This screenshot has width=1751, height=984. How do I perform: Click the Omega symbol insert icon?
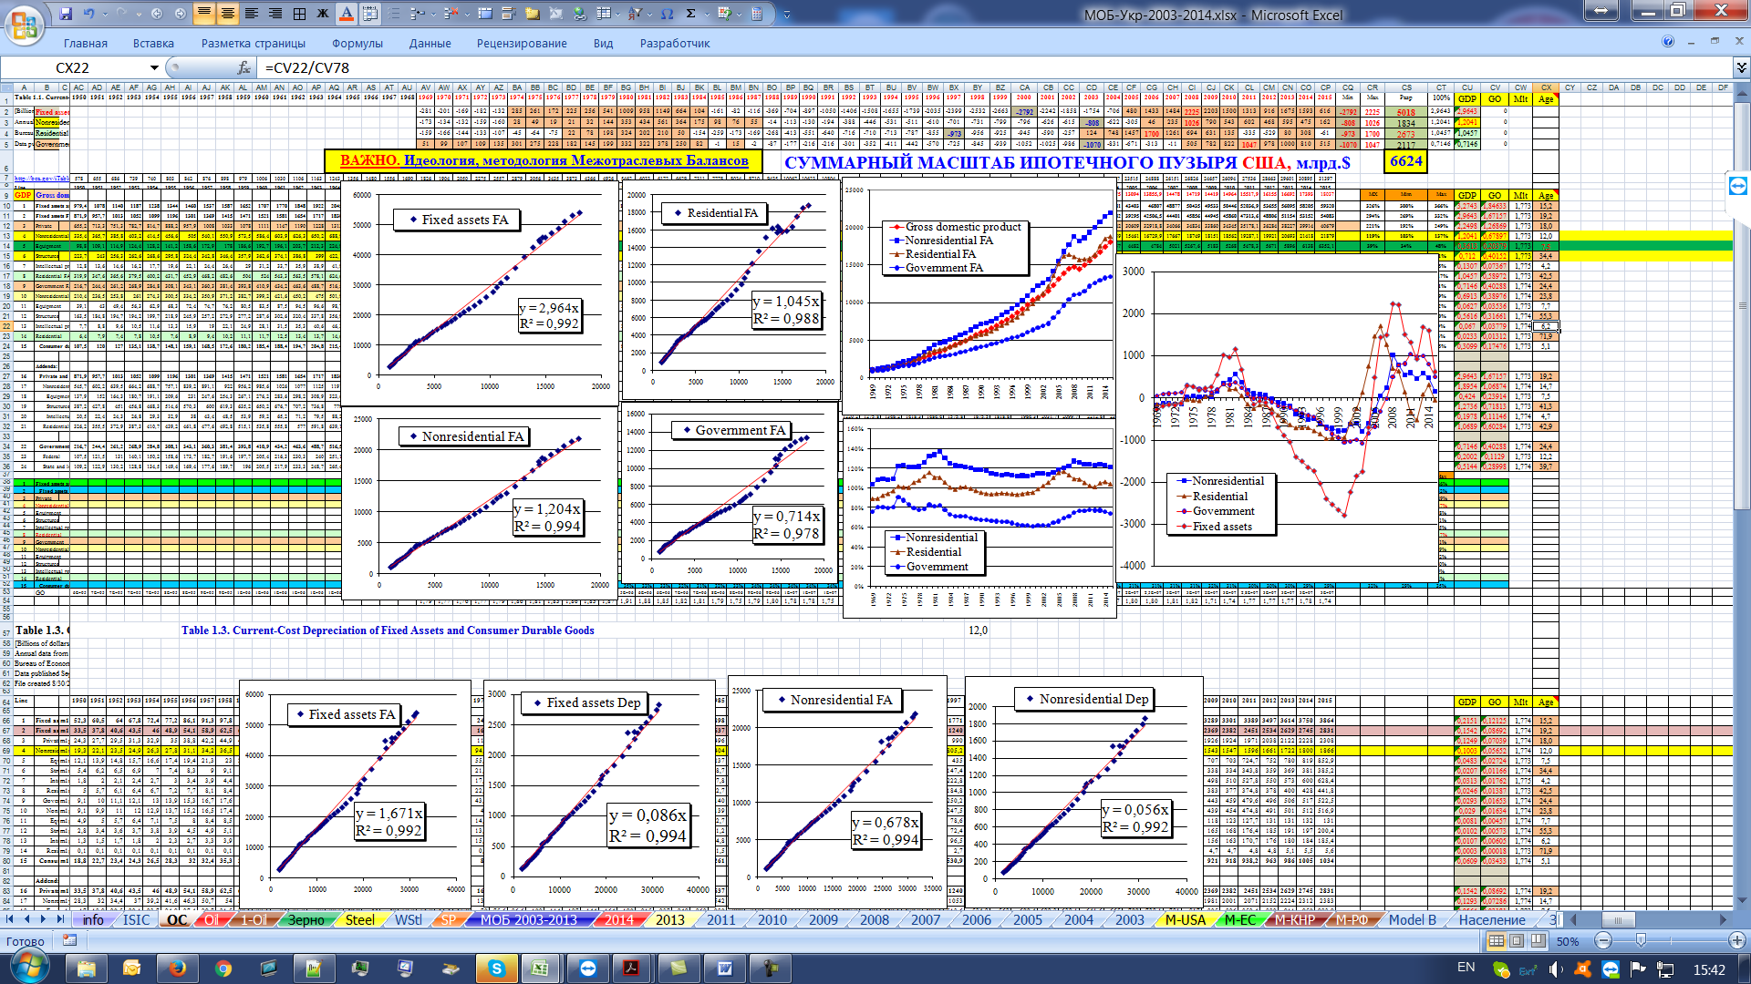pyautogui.click(x=667, y=14)
